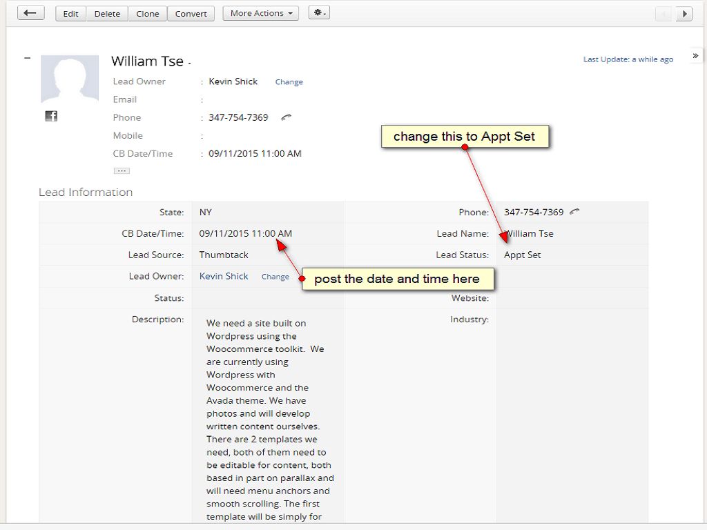Click header phone number 347-754-7369
707x530 pixels.
[x=238, y=117]
